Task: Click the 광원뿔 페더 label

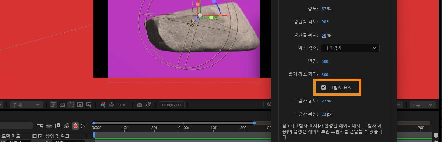Action: [x=306, y=35]
